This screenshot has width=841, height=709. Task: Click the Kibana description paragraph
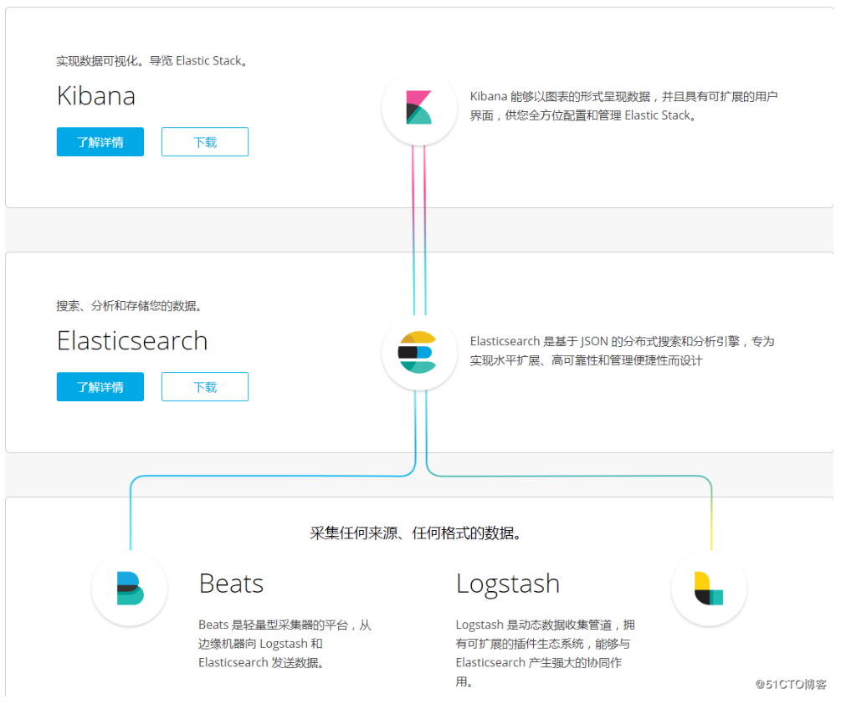point(623,106)
